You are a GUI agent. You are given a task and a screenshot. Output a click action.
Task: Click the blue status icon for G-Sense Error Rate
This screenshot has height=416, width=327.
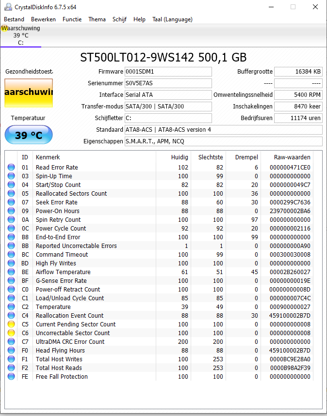point(11,280)
